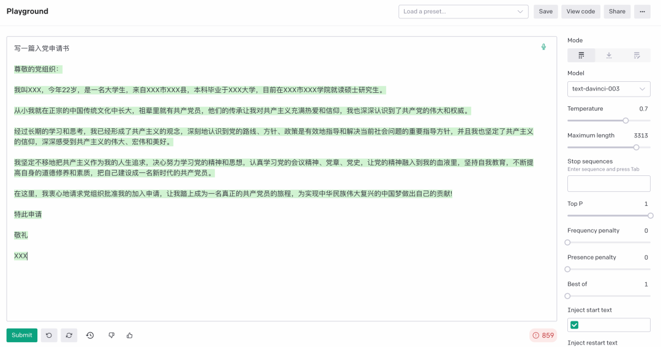Click the line 尊敬的党组织
The width and height of the screenshot is (661, 347).
(38, 69)
